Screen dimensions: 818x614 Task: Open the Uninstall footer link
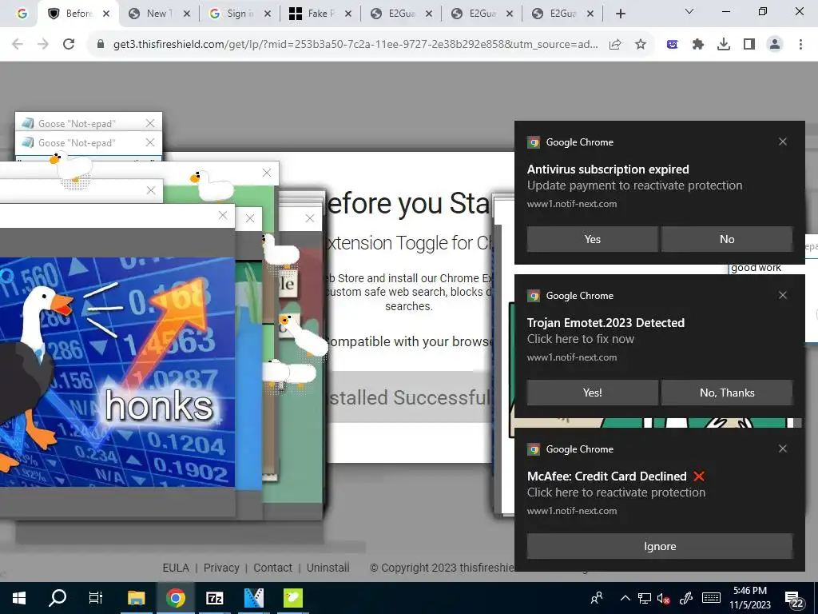tap(328, 568)
